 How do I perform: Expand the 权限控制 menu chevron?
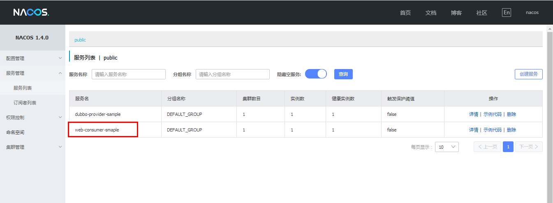pos(60,118)
